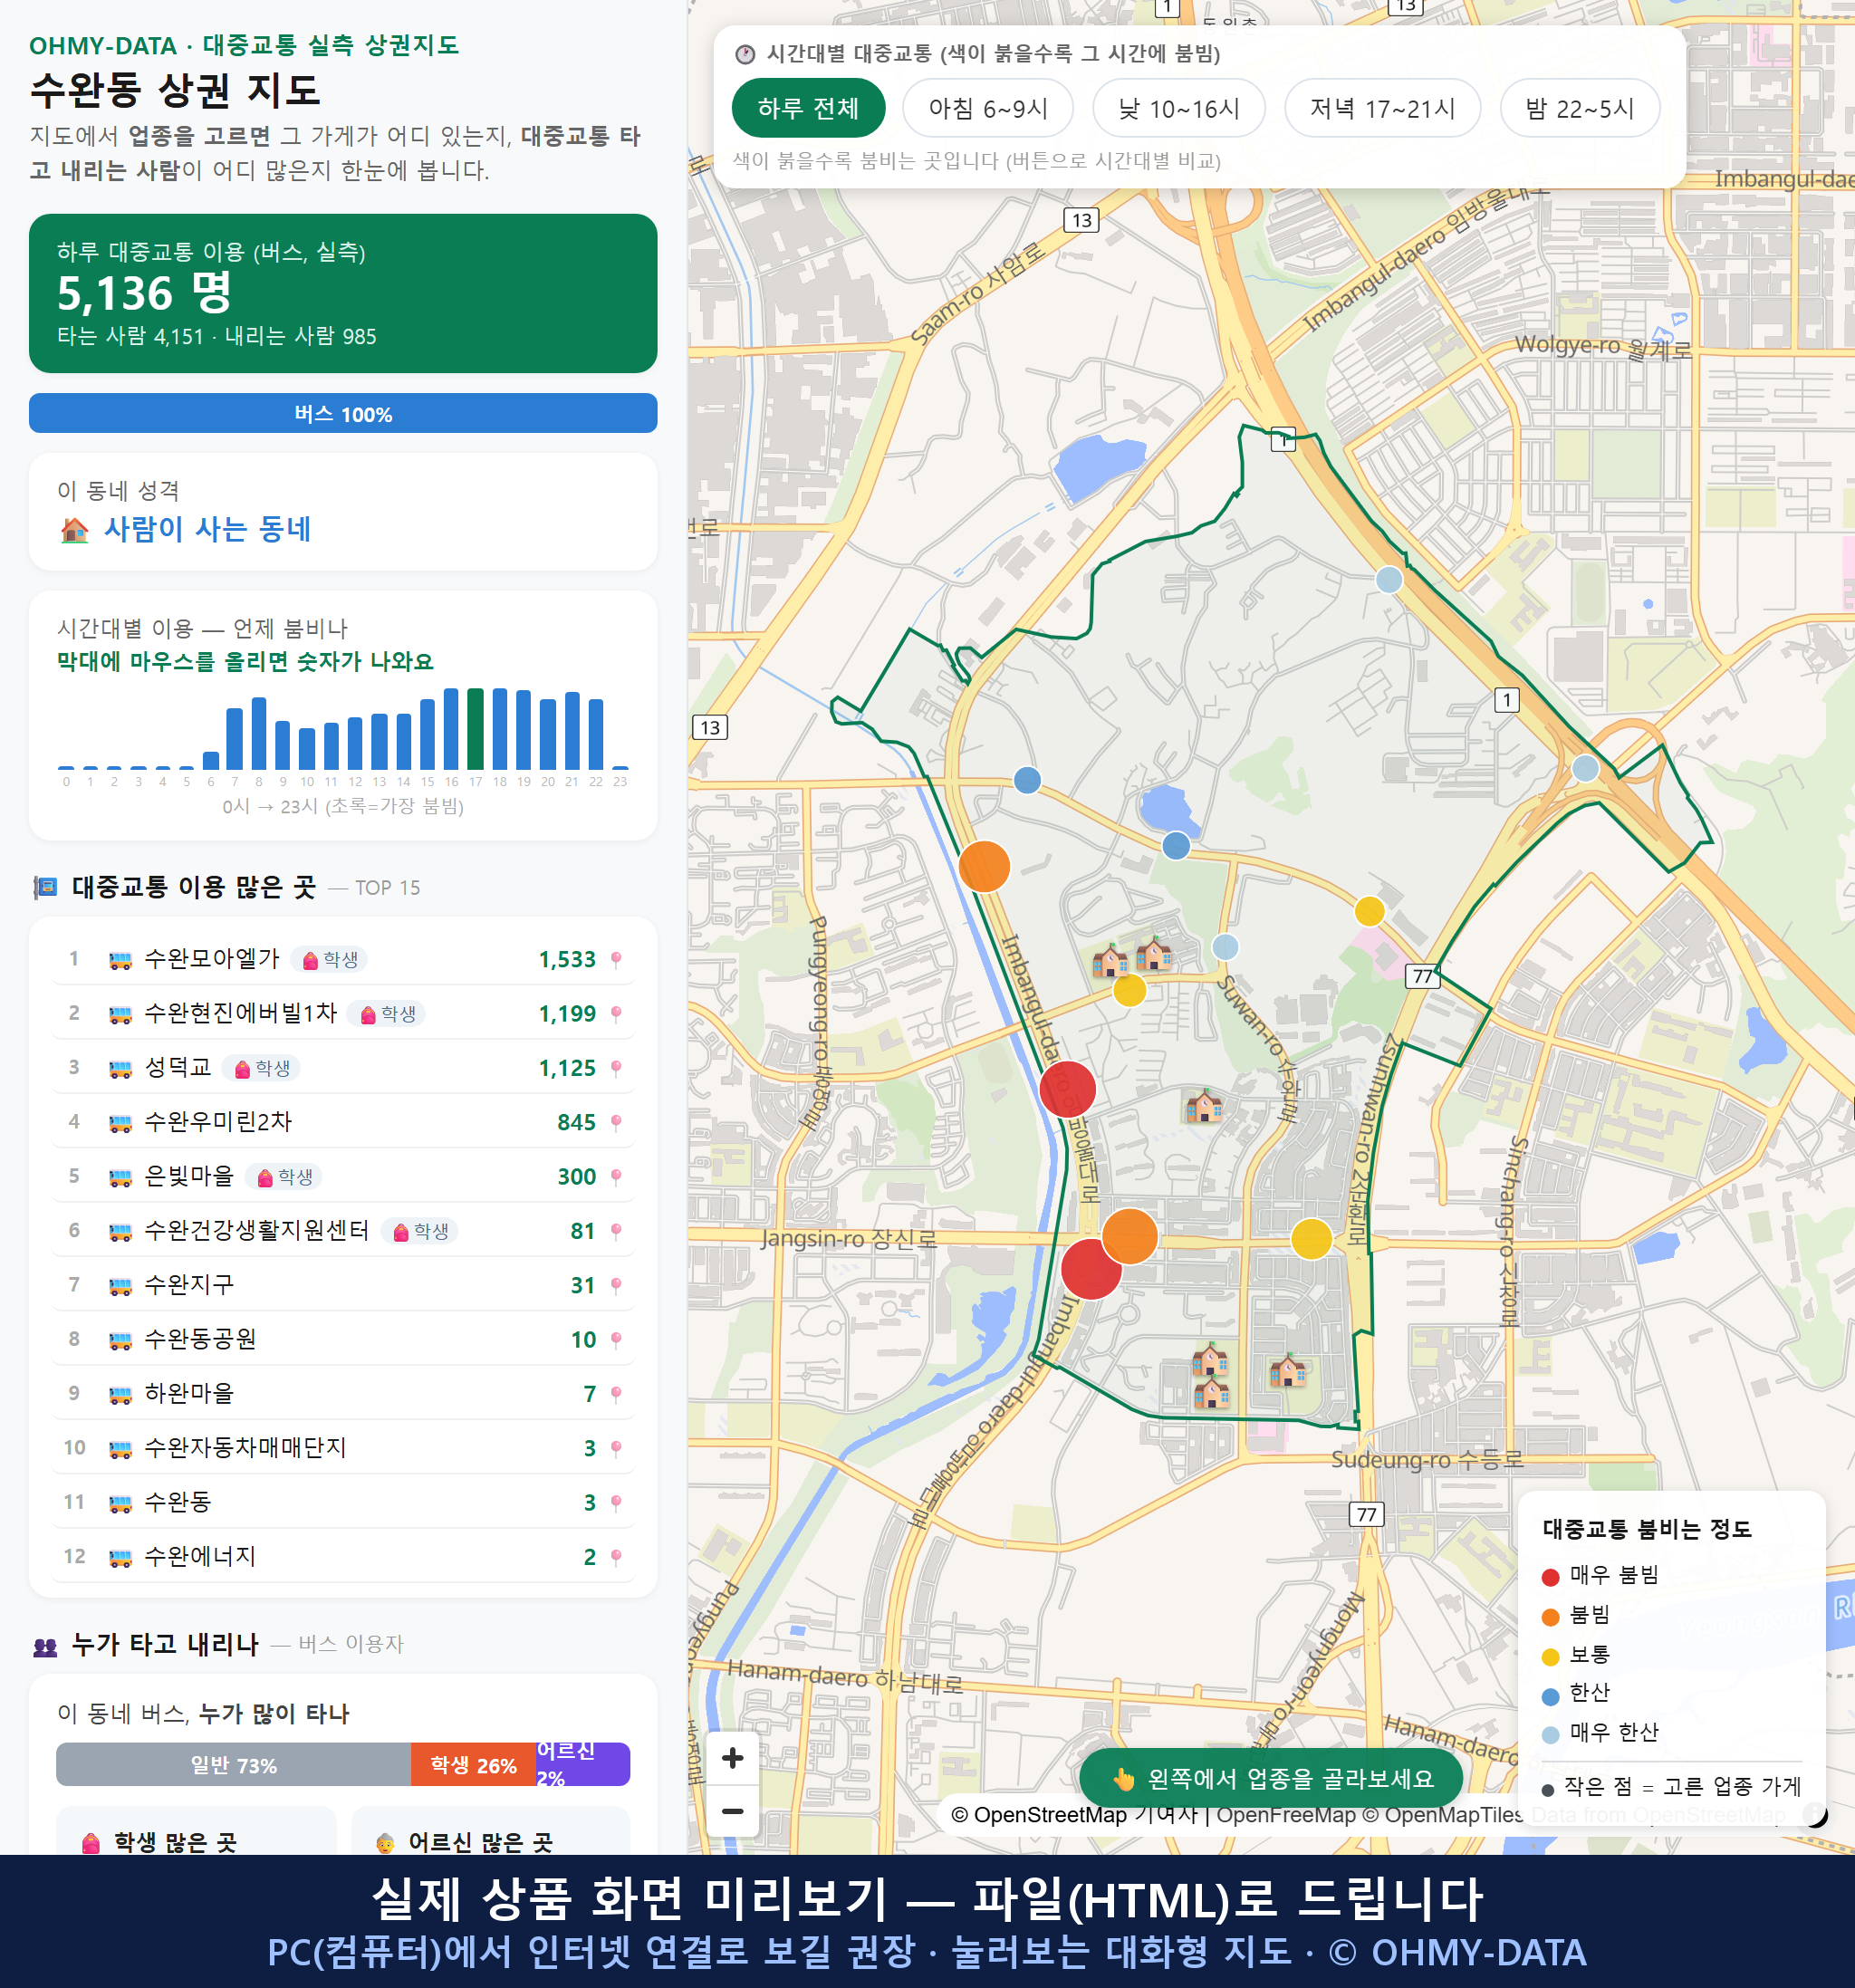Click the 왼쪽에서 업종을 골라보세요 green banner
Screen dimensions: 1855x1988
tap(1271, 1779)
